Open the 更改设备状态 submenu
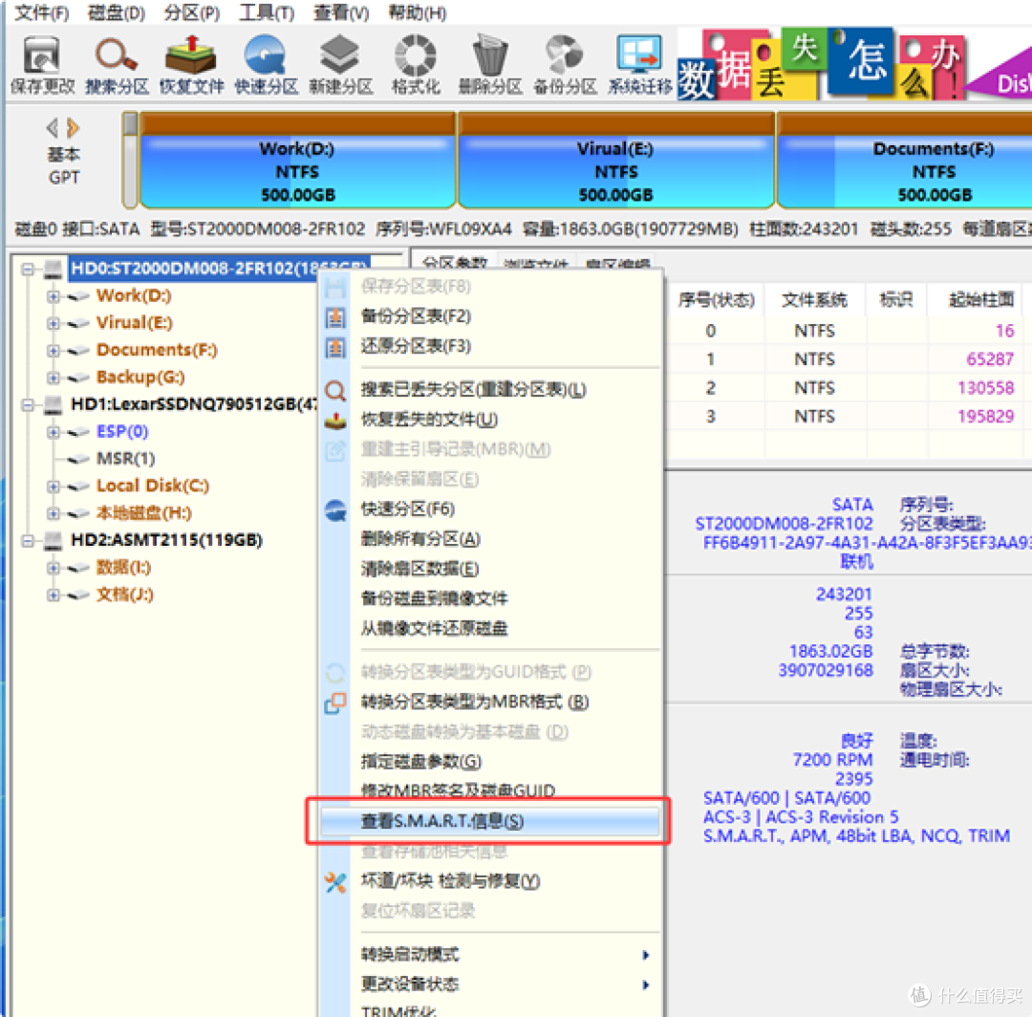This screenshot has height=1017, width=1032. pyautogui.click(x=489, y=985)
